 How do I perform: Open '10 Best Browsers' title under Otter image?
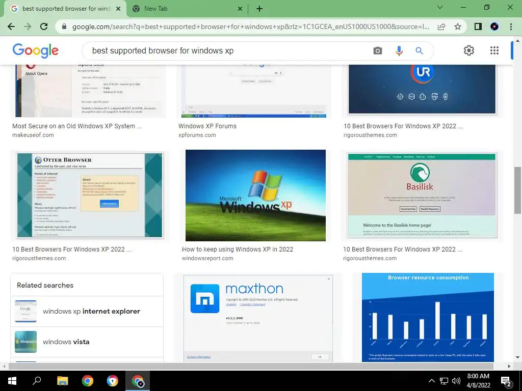72,249
